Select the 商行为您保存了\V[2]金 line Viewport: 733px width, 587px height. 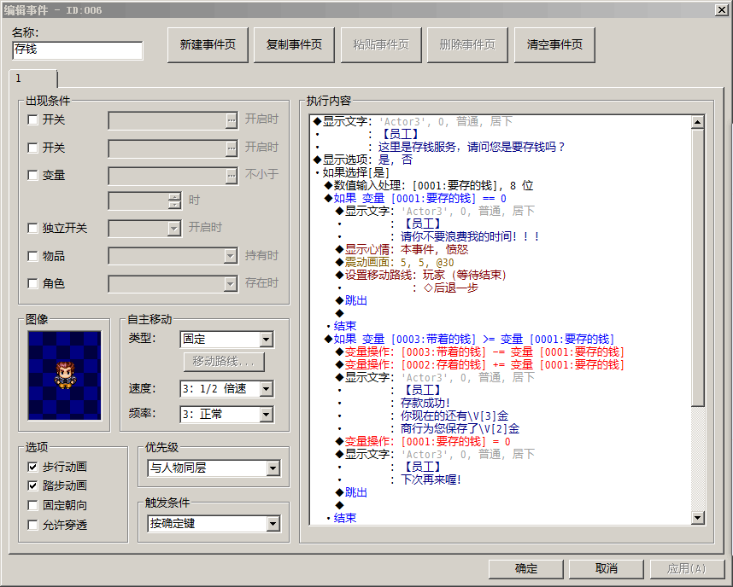point(460,428)
